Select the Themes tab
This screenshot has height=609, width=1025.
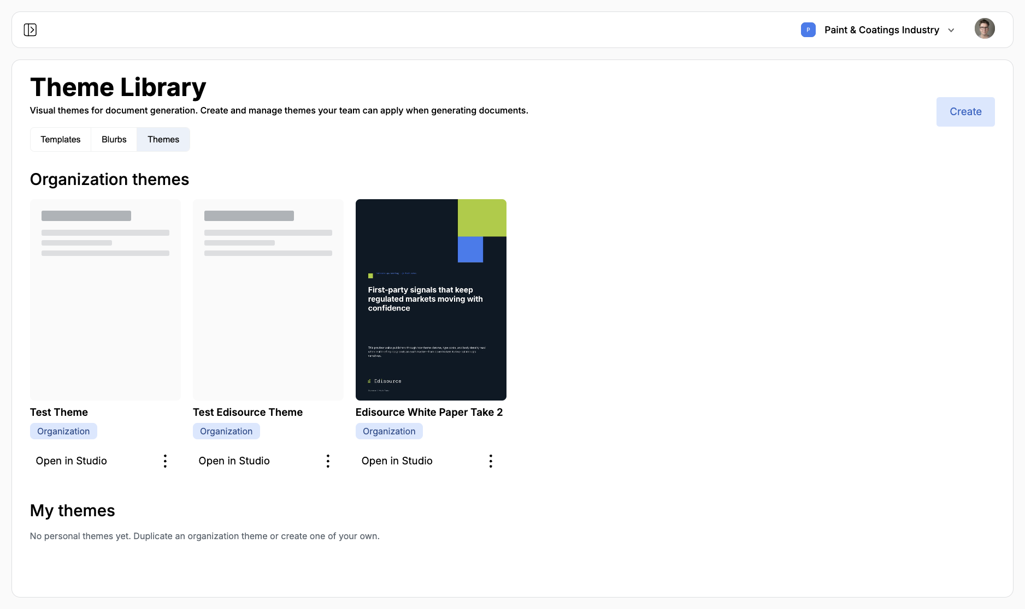[x=163, y=139]
